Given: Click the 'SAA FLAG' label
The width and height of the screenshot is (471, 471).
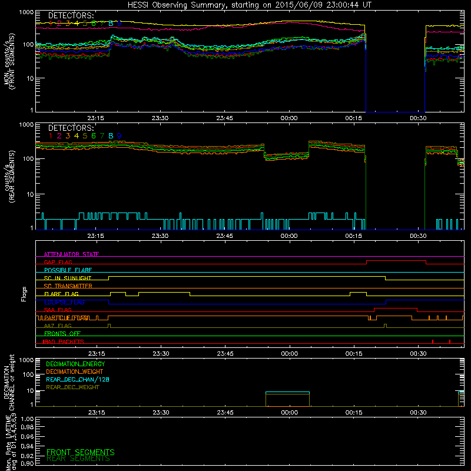Looking at the screenshot, I should [x=58, y=310].
